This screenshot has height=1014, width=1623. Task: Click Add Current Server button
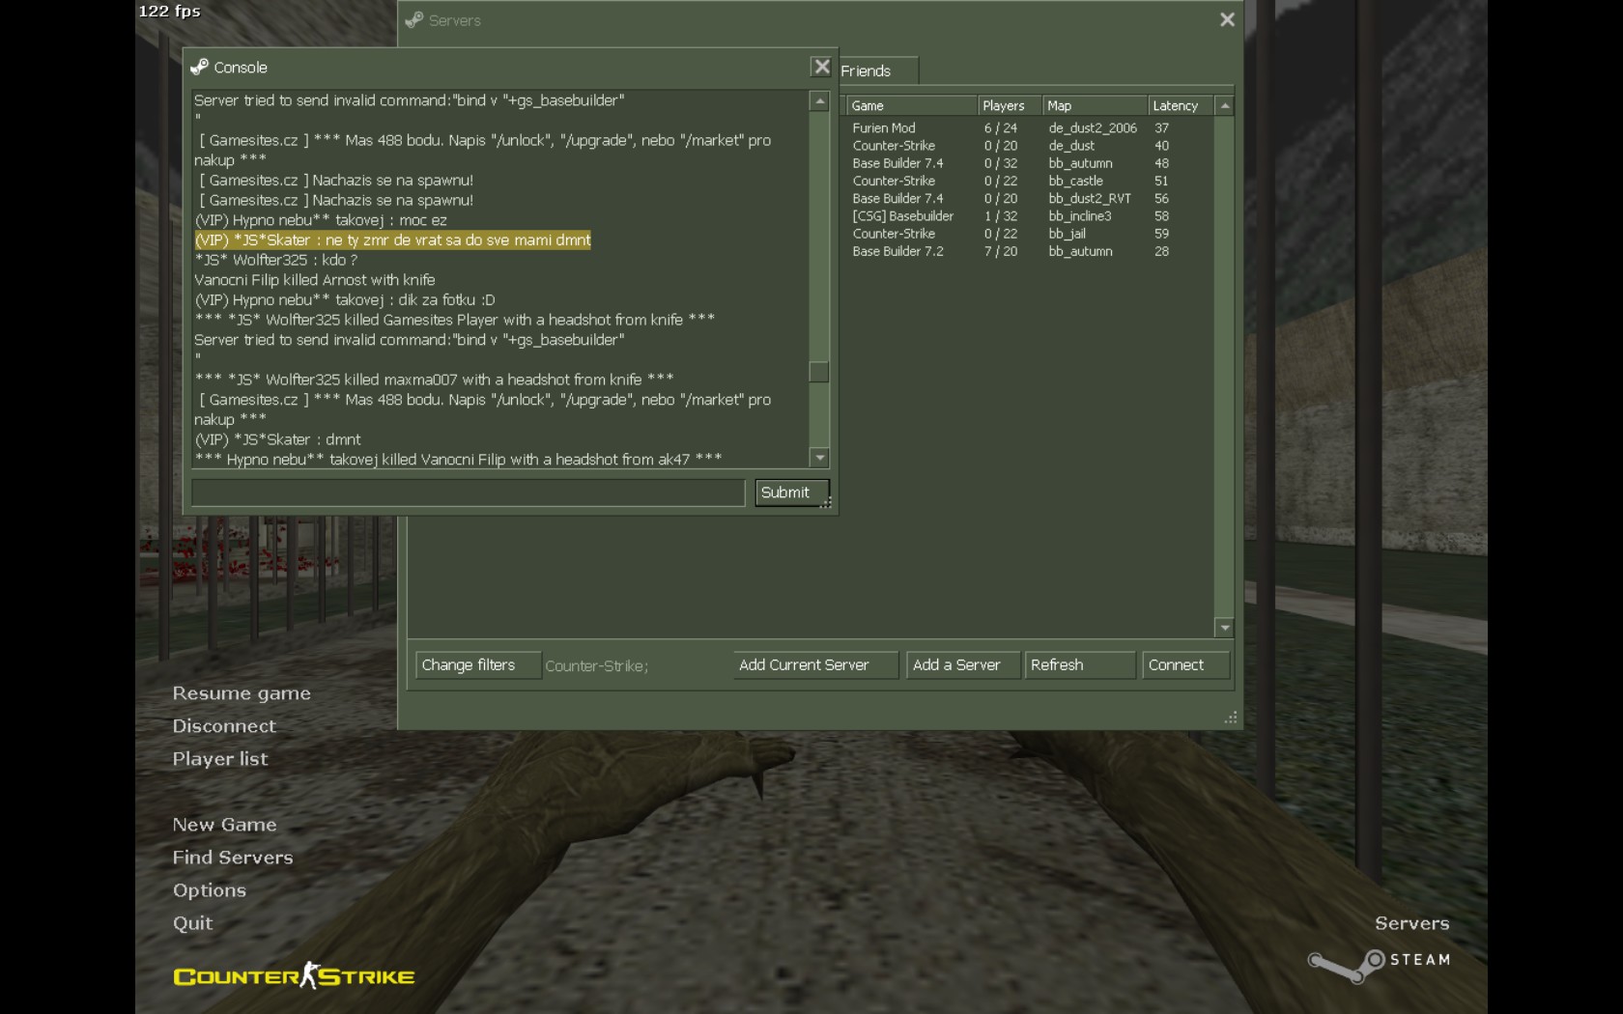[815, 665]
